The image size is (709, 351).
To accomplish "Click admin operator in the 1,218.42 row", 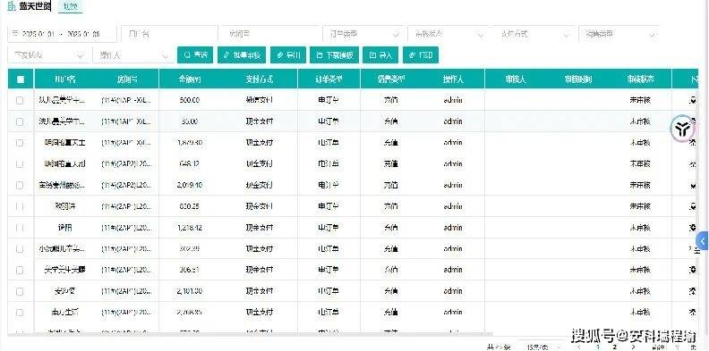I will [x=453, y=228].
